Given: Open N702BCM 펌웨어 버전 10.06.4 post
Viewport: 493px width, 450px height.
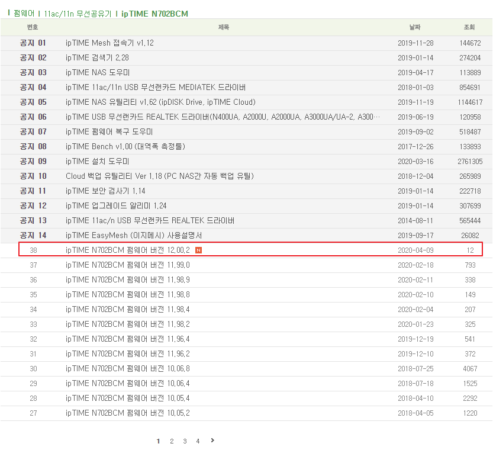Looking at the screenshot, I should [x=128, y=383].
